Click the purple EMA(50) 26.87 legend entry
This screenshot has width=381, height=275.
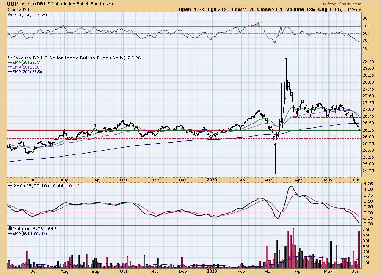point(24,67)
